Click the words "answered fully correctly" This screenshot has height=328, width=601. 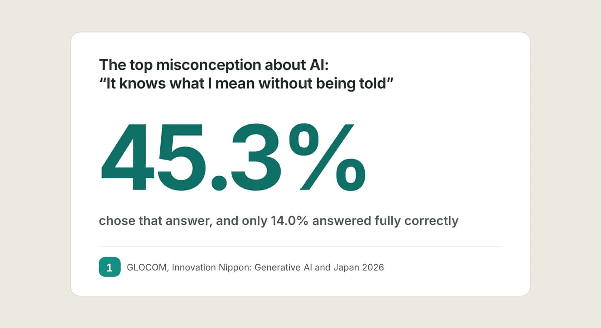(385, 221)
